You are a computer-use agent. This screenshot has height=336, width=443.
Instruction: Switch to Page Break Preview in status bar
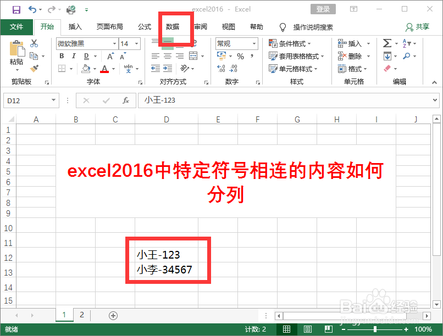328,329
